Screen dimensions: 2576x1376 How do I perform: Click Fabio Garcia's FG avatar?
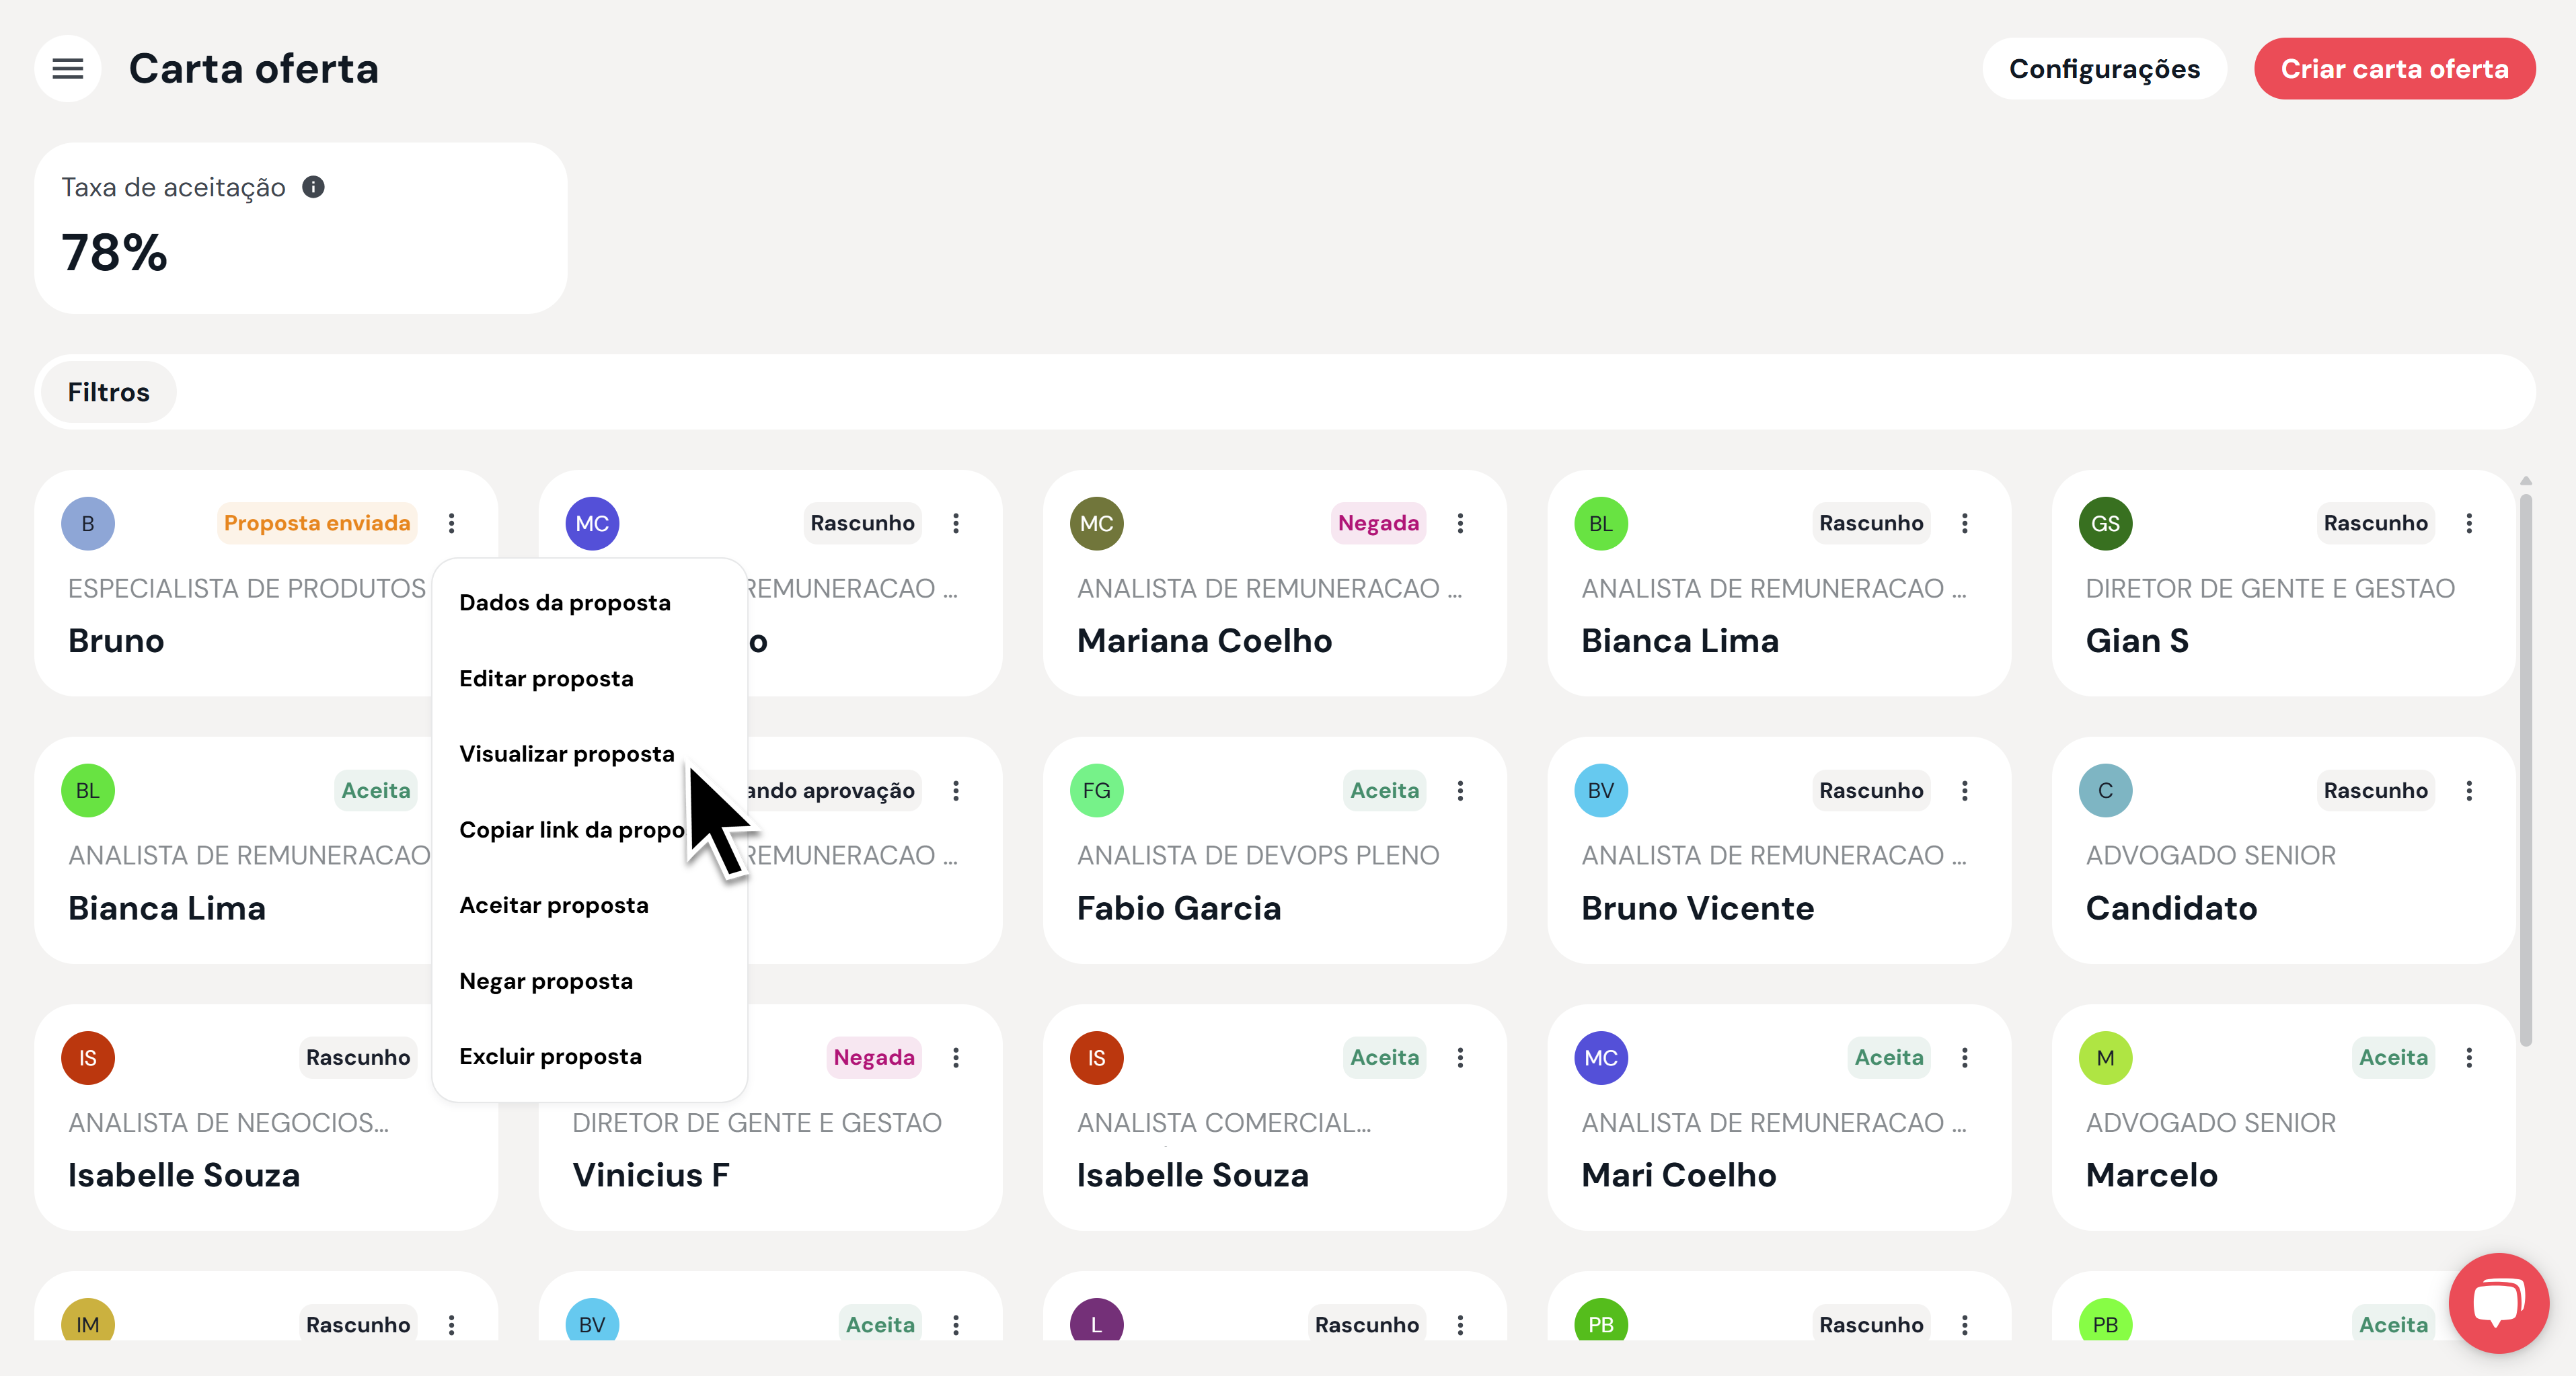[x=1096, y=791]
